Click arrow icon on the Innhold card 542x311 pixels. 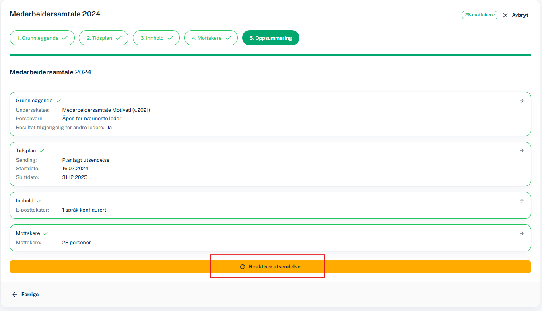tap(522, 201)
